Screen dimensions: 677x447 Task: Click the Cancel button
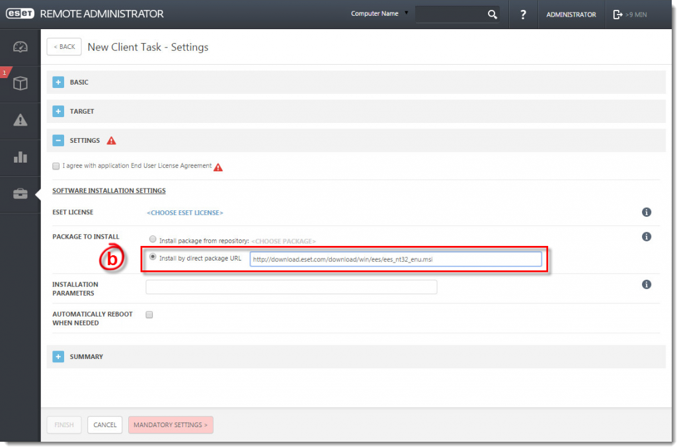(x=105, y=425)
